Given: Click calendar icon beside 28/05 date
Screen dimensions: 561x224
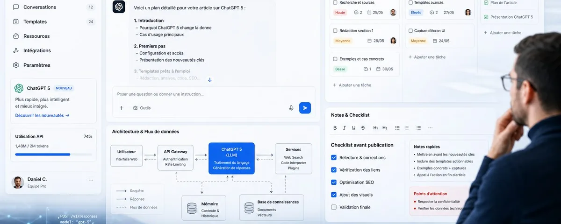Looking at the screenshot, I should tap(369, 41).
